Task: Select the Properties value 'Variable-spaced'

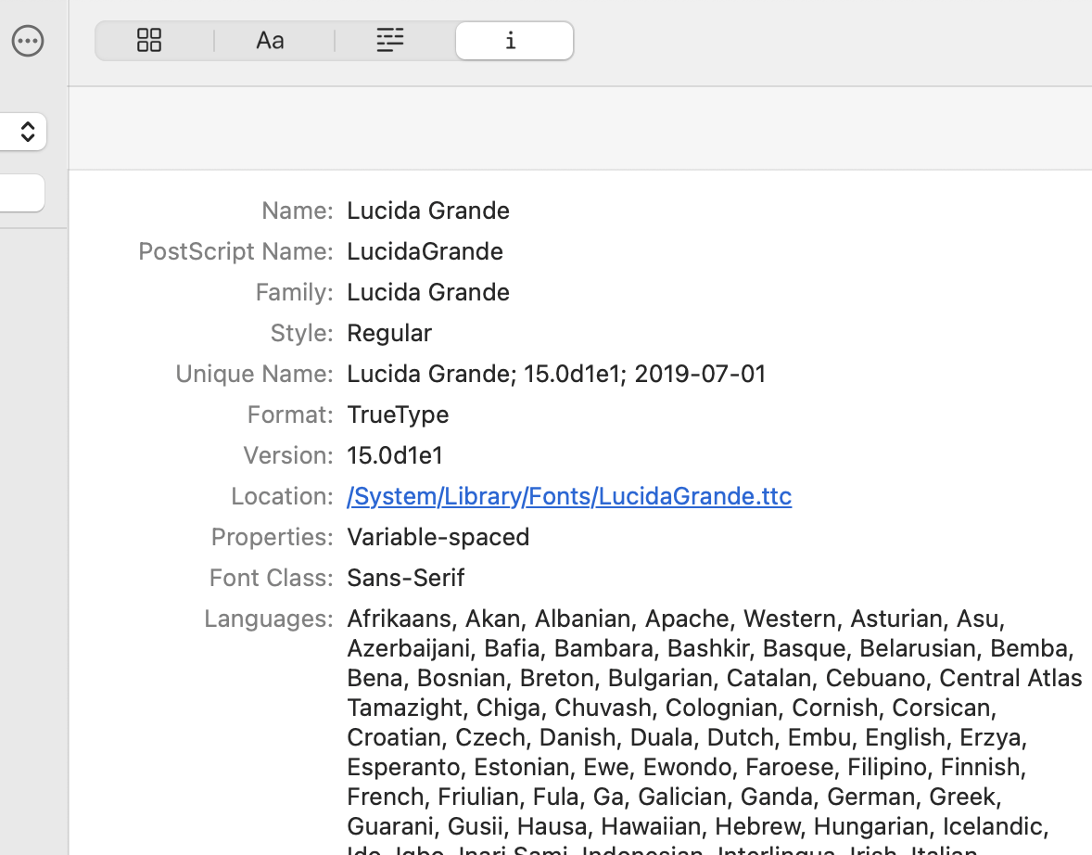Action: [x=438, y=537]
